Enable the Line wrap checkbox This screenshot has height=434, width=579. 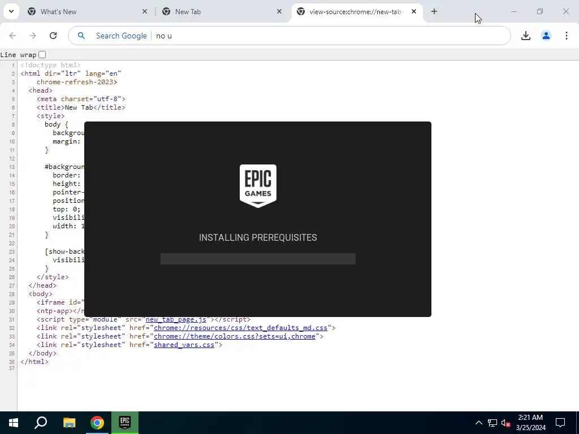42,55
